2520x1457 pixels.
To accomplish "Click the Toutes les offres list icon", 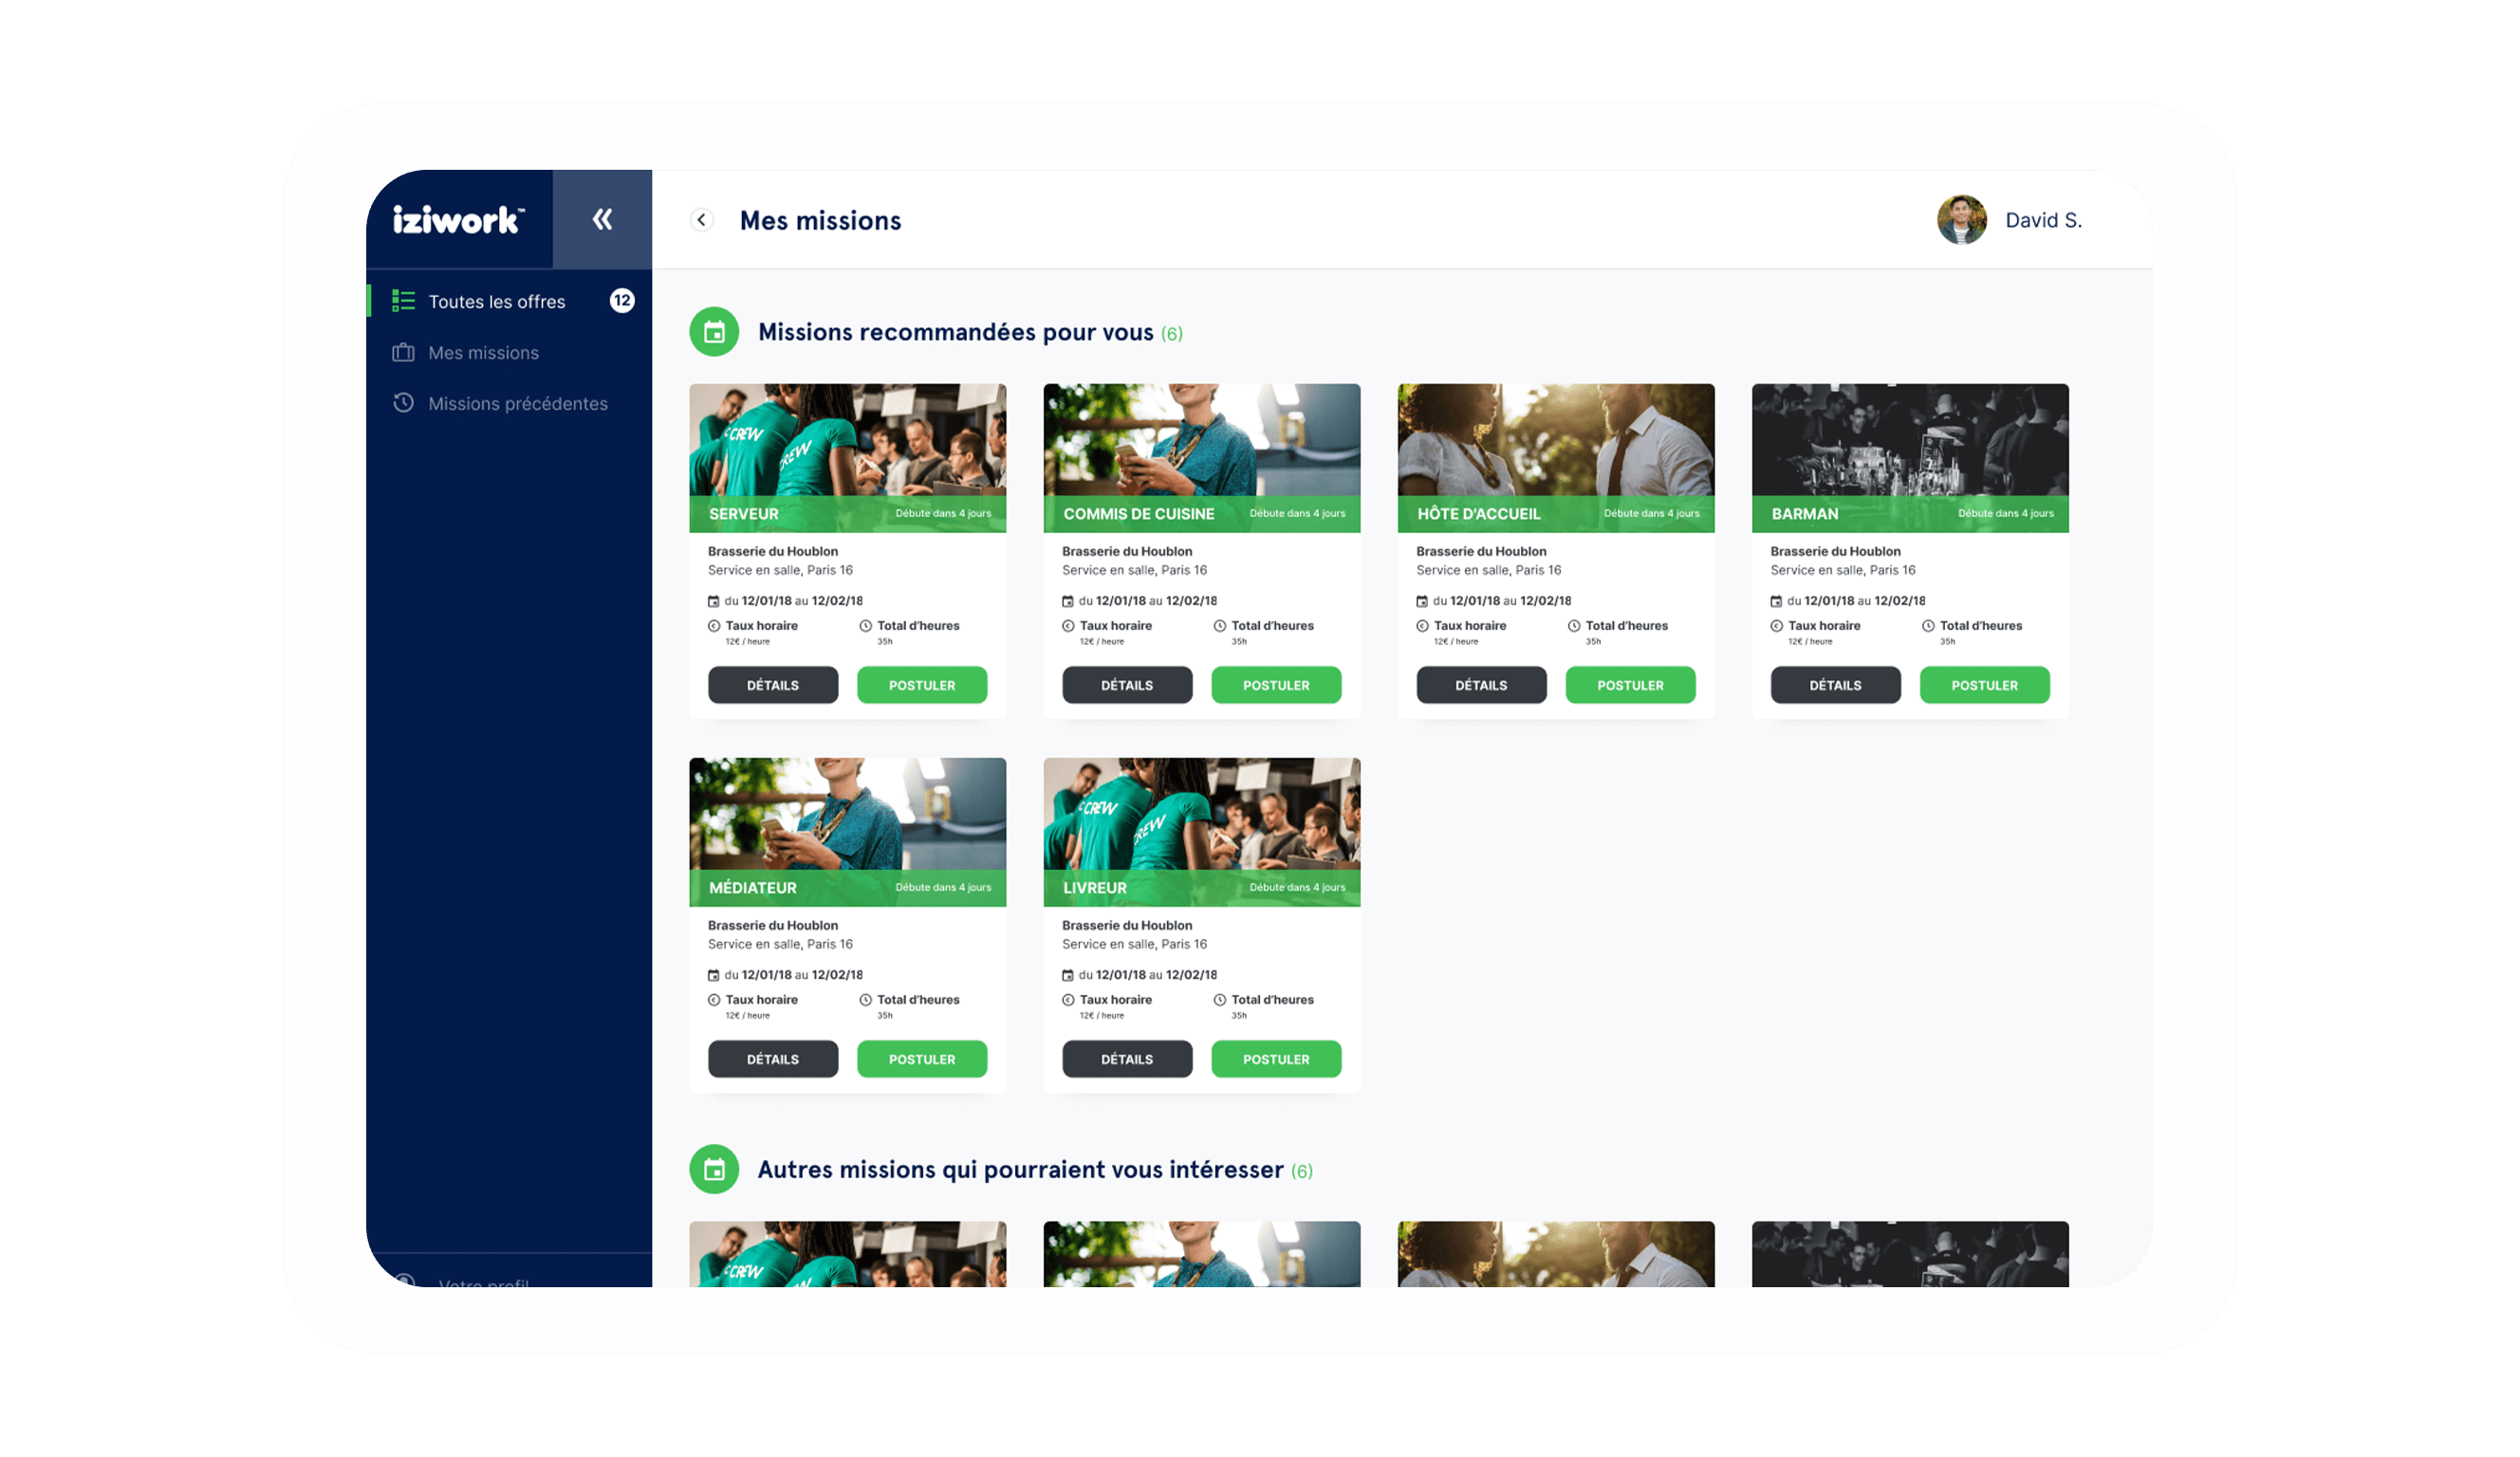I will point(403,301).
